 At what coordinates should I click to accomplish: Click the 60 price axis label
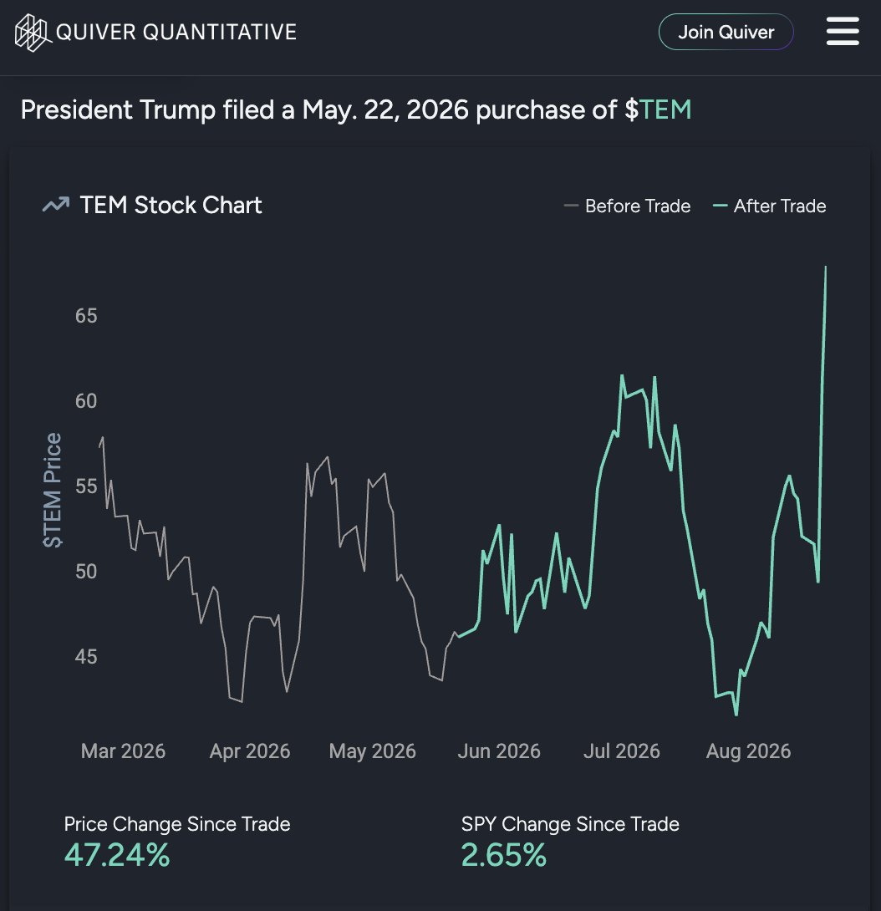pyautogui.click(x=86, y=401)
